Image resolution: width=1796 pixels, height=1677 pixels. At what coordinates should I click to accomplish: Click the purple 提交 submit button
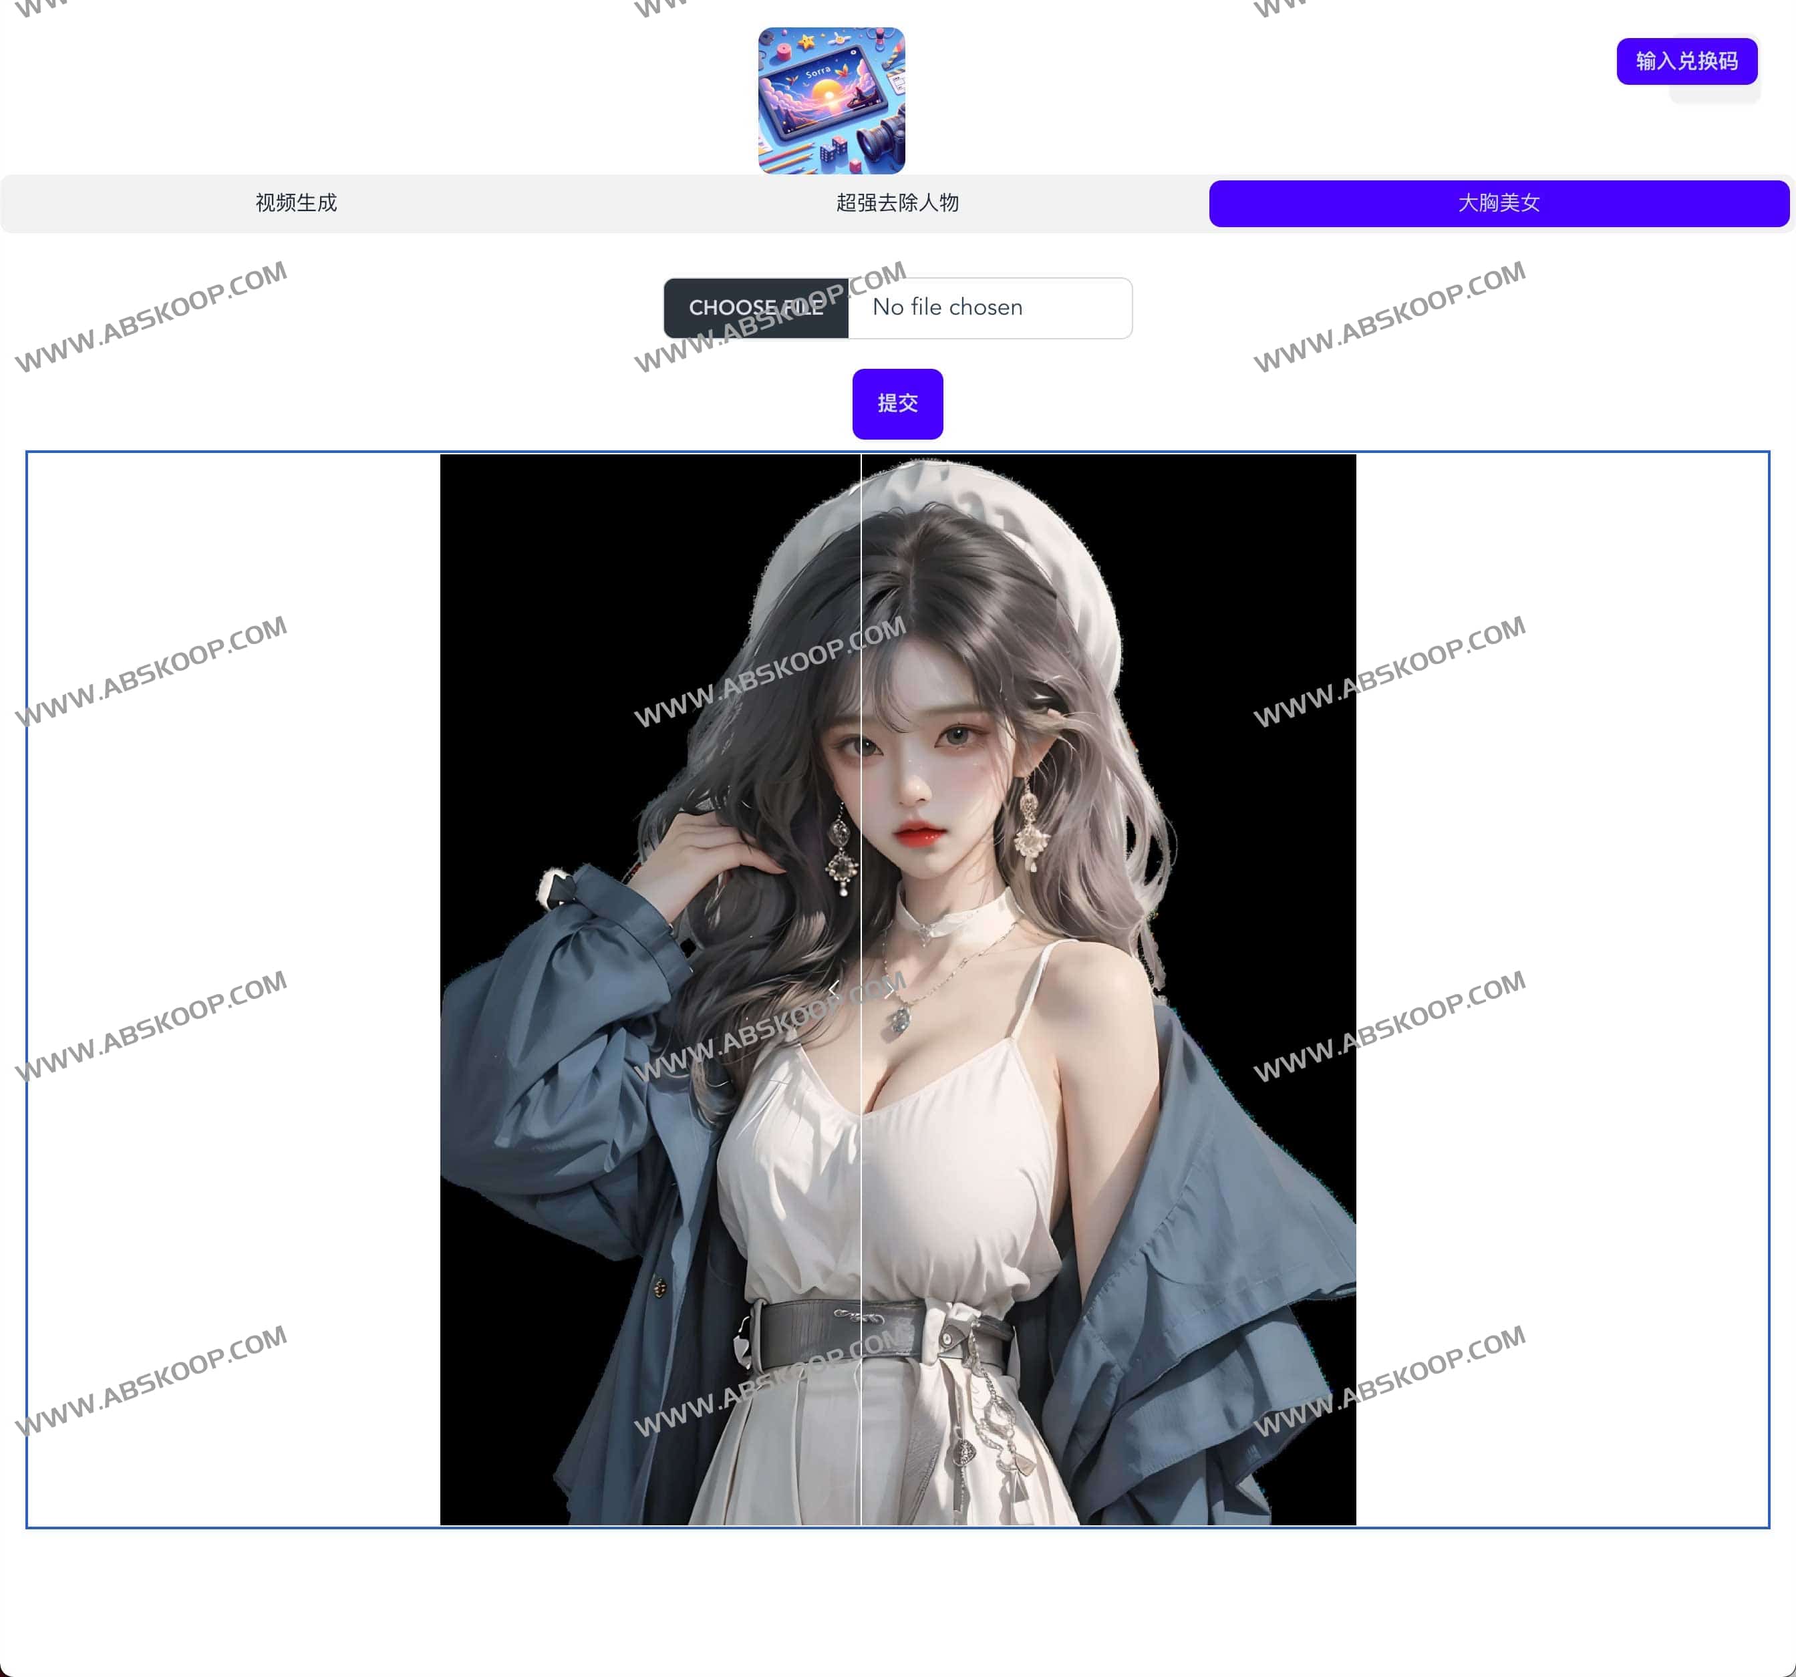(x=896, y=404)
